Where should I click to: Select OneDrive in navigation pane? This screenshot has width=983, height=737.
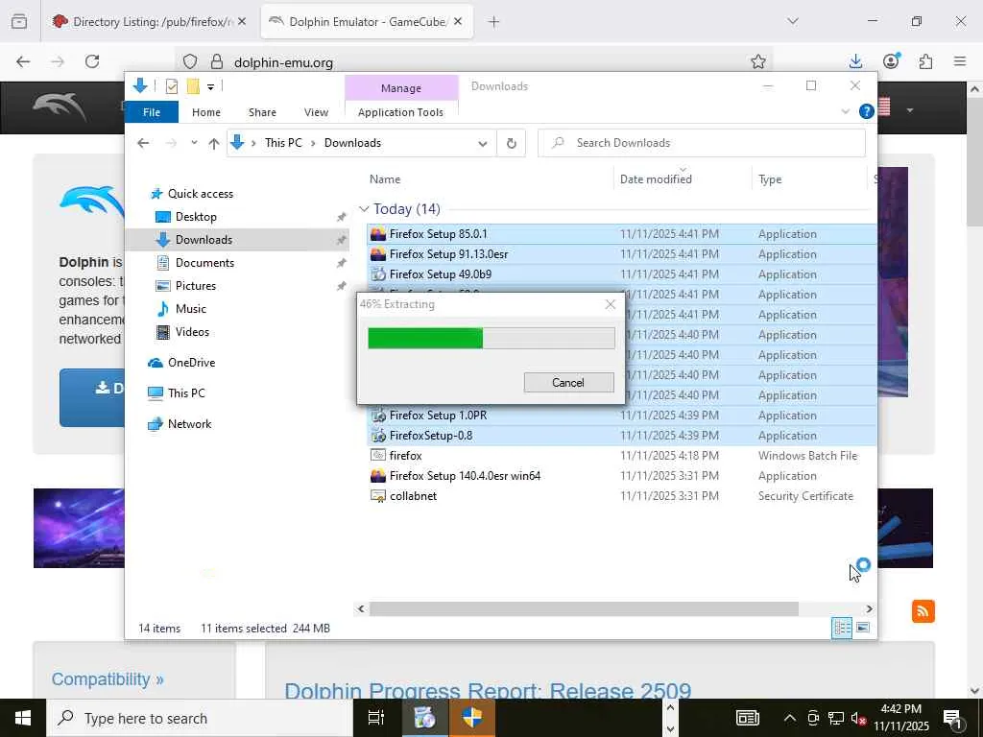click(x=191, y=363)
